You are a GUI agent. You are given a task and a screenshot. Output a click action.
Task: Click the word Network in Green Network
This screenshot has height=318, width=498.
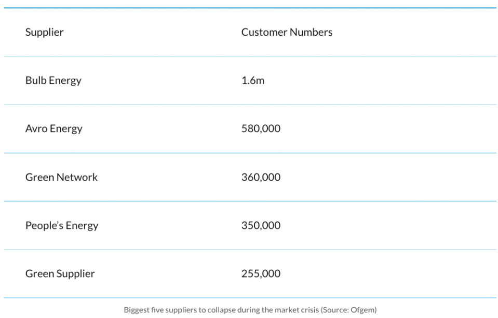point(77,177)
